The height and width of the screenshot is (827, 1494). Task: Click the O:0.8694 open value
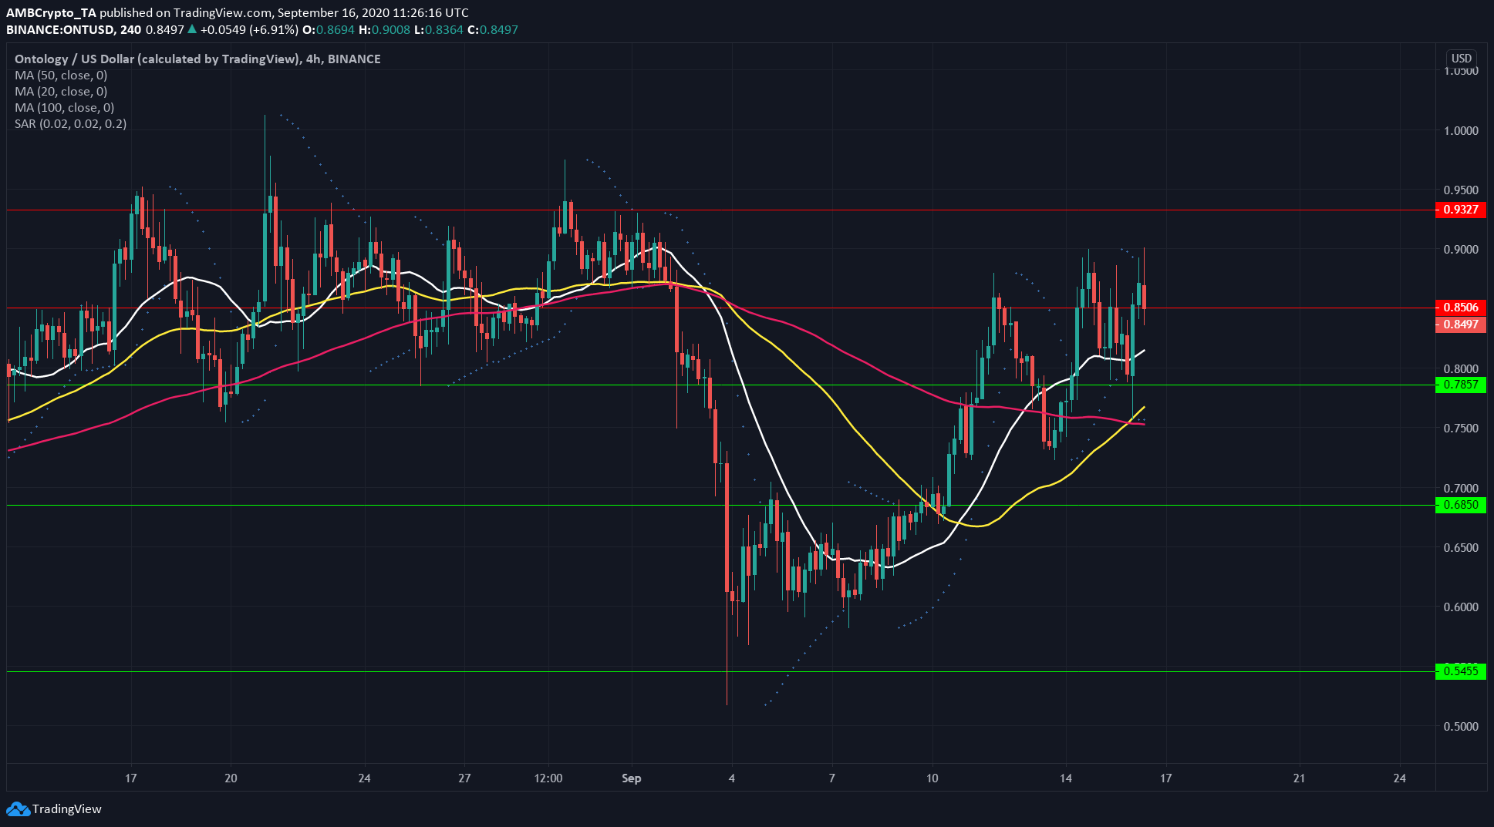[328, 30]
